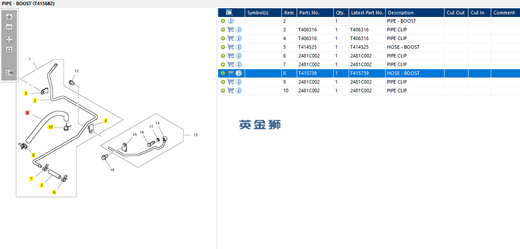
Task: Select yellow callout 2 in the diagram
Action: pyautogui.click(x=35, y=100)
